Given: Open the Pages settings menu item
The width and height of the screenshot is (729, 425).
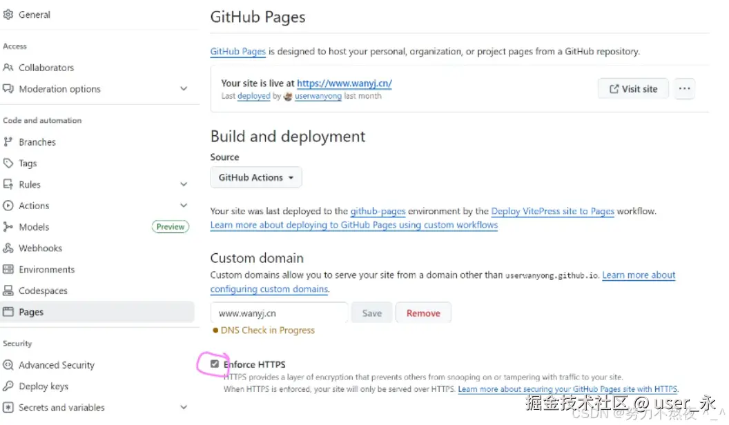Looking at the screenshot, I should click(31, 313).
